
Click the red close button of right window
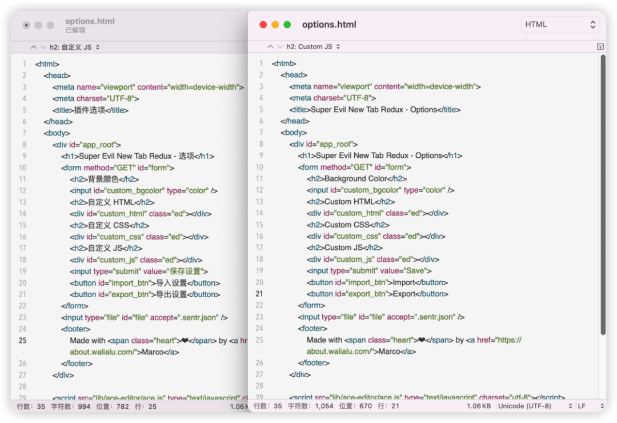pyautogui.click(x=263, y=25)
